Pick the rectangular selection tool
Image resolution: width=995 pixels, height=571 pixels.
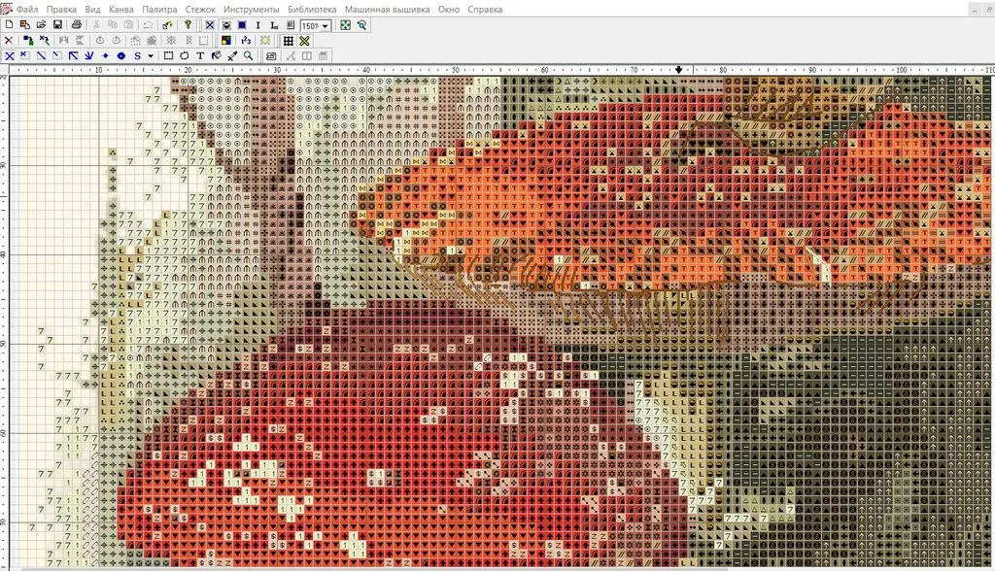(169, 56)
